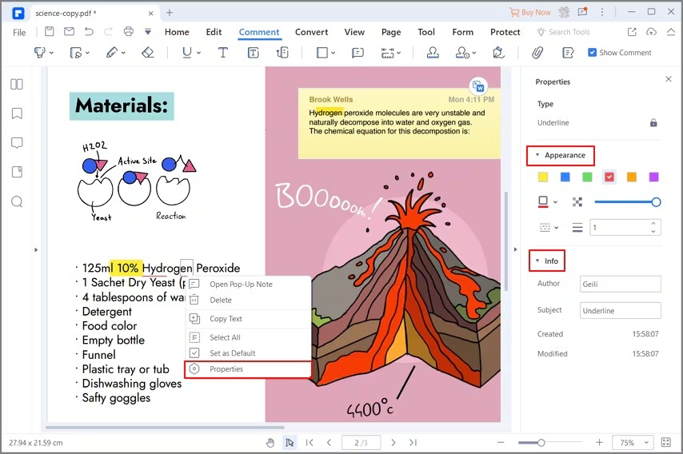This screenshot has height=454, width=683.
Task: Open the 75% zoom level dropdown
Action: (633, 443)
